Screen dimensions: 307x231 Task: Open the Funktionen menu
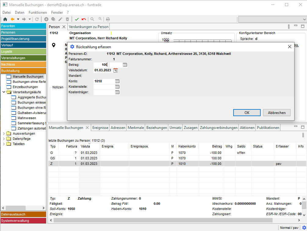tap(37, 12)
